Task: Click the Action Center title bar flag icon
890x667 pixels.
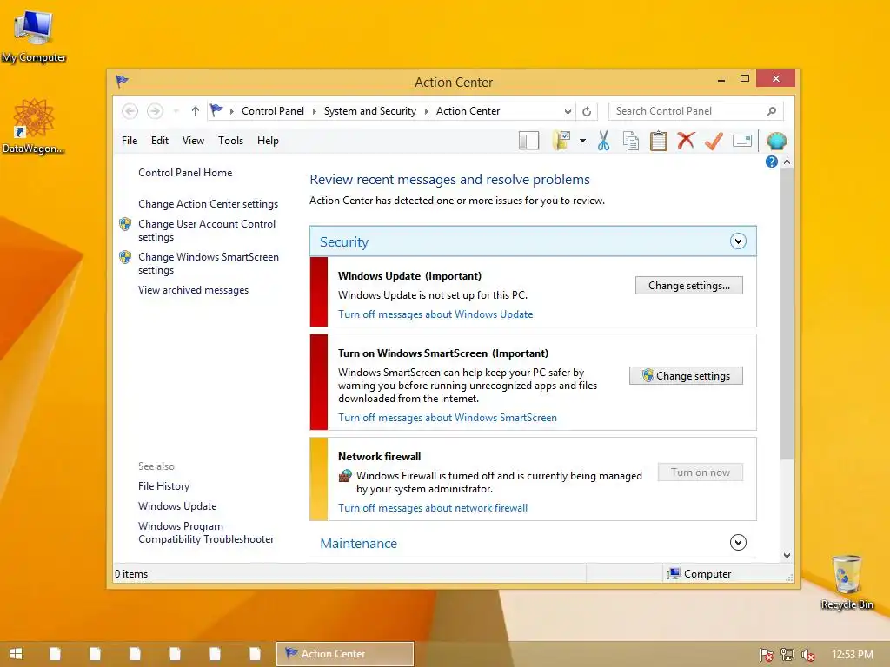Action: (x=122, y=81)
